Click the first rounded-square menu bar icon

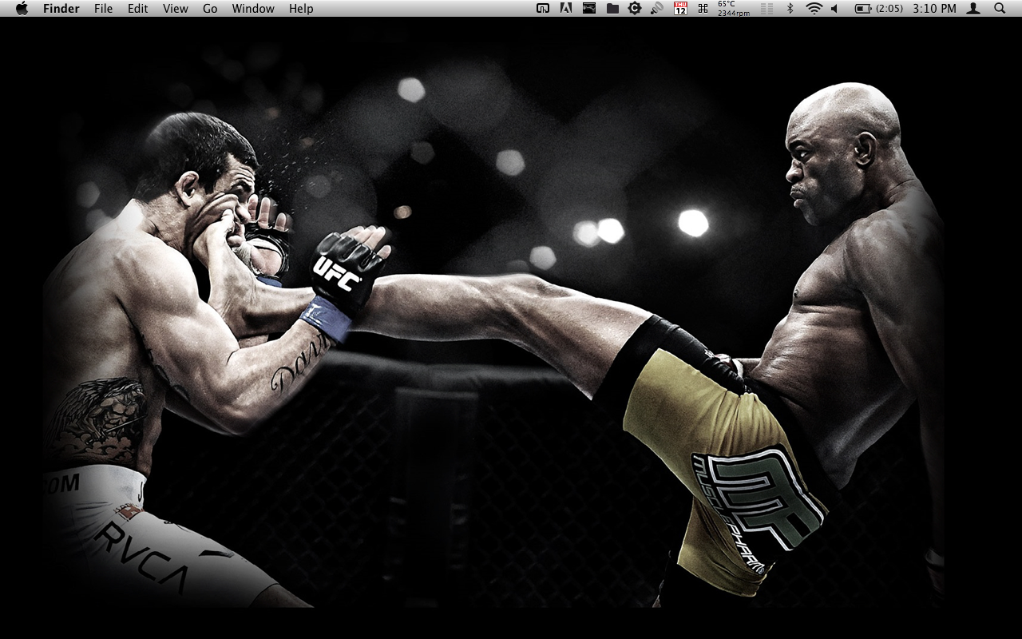[543, 9]
